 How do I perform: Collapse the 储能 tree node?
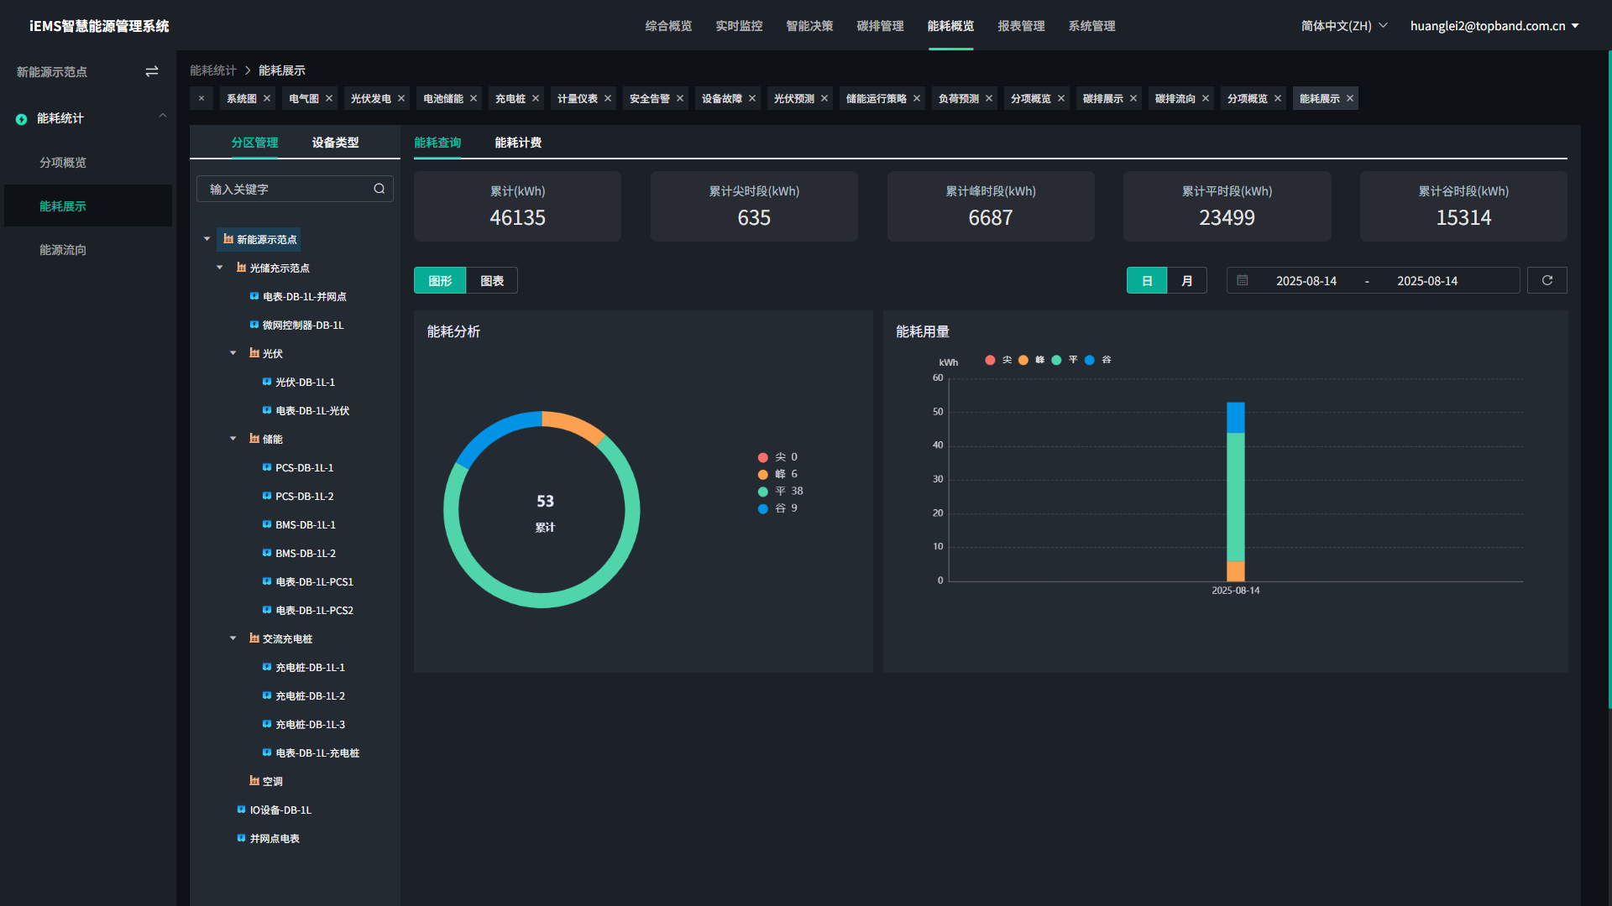(x=233, y=439)
